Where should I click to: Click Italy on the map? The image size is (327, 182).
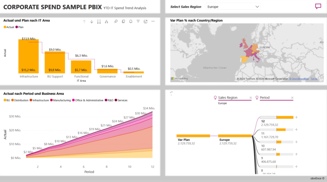[x=257, y=57]
